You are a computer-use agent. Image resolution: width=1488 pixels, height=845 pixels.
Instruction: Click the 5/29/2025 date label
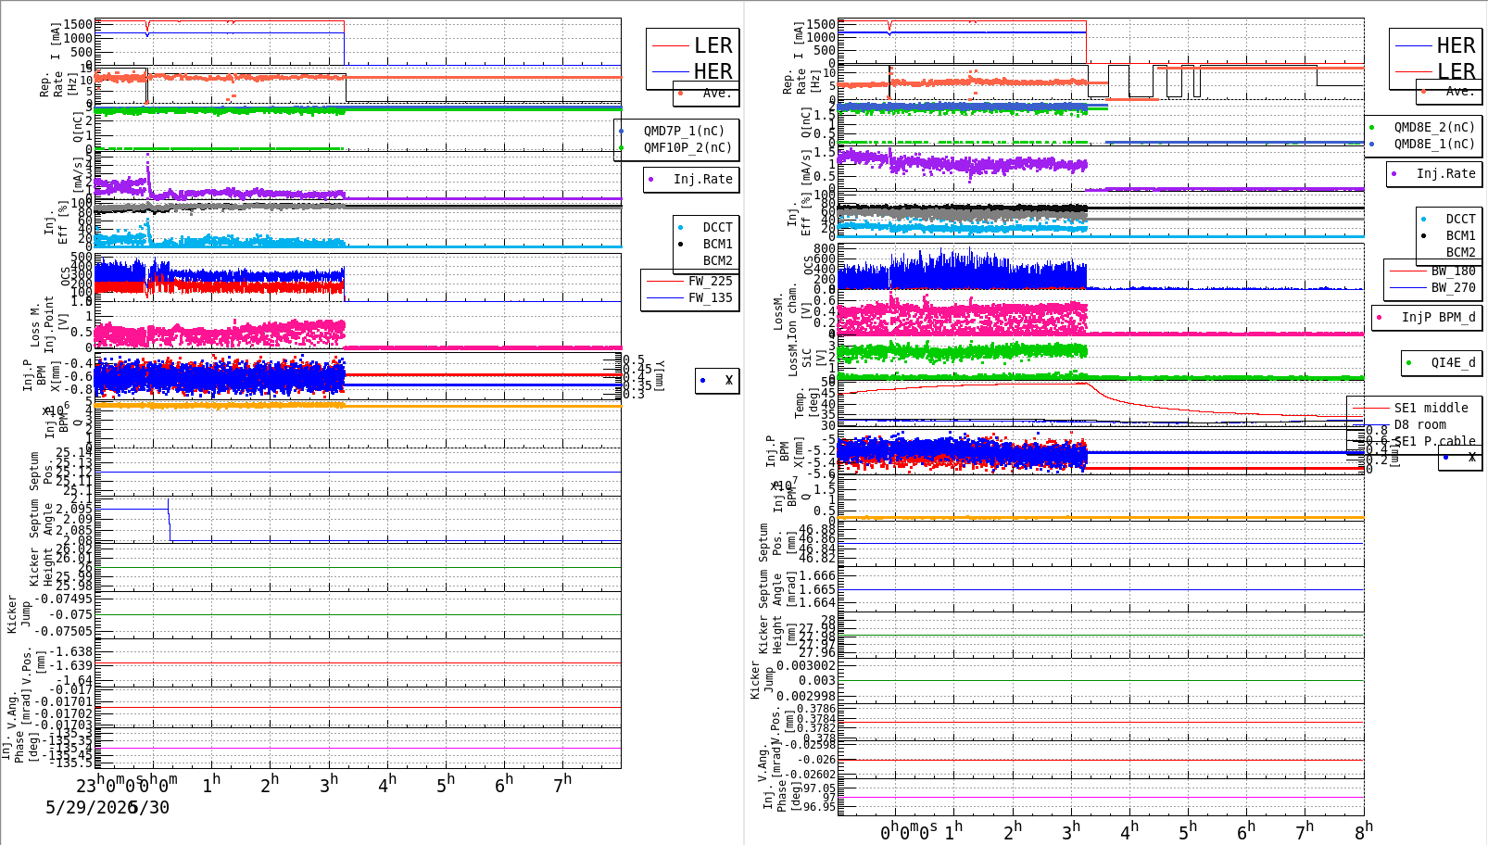click(x=92, y=808)
